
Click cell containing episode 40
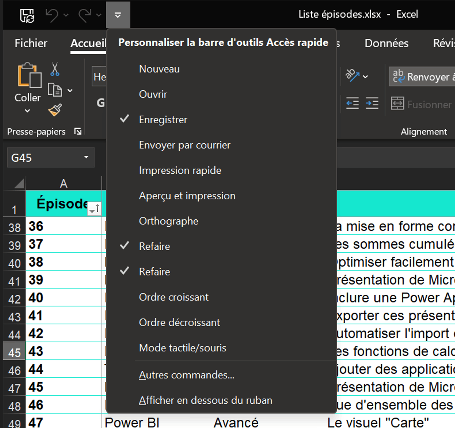point(64,297)
